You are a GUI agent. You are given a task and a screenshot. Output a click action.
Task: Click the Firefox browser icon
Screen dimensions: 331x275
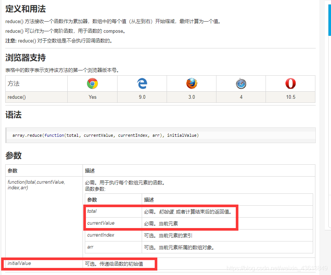tap(191, 83)
